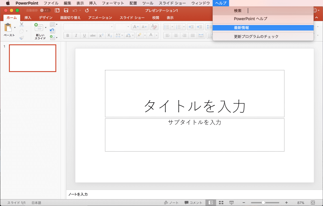Open the 新しいスライド layout dropdown arrow
The width and height of the screenshot is (323, 206).
[x=46, y=28]
